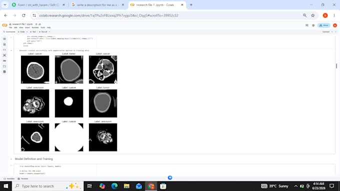Open the Run all dropdown arrow
Screen dimensions: 340x191
[49, 32]
